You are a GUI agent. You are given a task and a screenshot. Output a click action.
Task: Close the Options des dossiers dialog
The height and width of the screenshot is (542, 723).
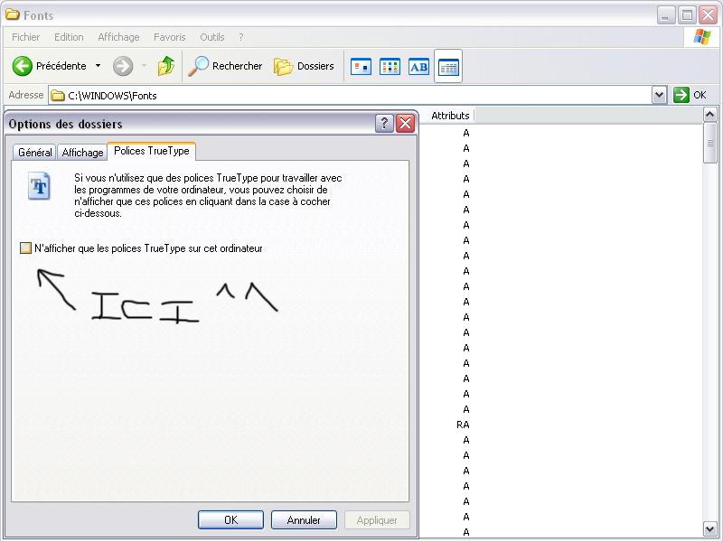(x=405, y=123)
